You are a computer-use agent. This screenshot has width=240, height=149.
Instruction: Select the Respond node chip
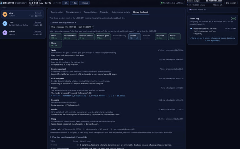tap(161, 37)
